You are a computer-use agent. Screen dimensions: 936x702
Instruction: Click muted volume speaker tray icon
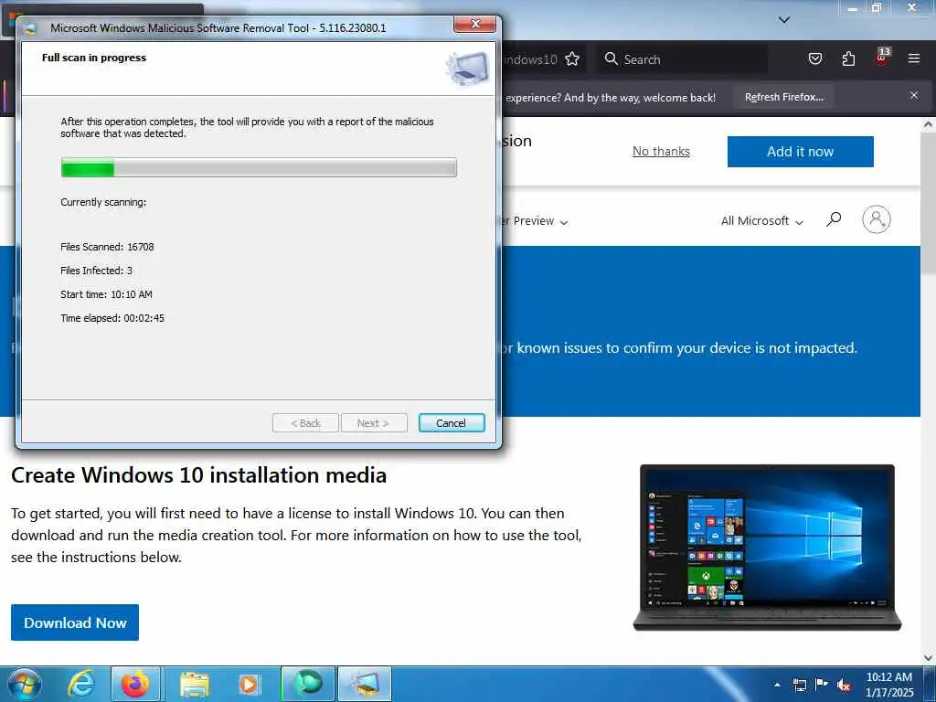[x=844, y=685]
